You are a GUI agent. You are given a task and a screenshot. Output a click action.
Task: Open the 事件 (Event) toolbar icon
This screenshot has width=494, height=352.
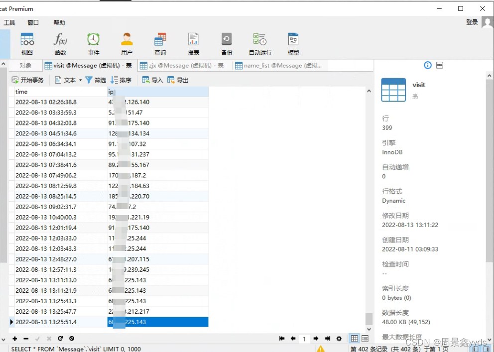pos(94,44)
